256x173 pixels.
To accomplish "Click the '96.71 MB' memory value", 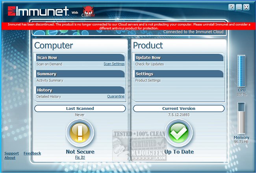I will click(241, 142).
